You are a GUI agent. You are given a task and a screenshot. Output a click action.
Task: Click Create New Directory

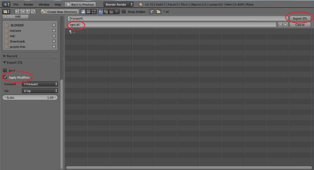click(x=60, y=12)
